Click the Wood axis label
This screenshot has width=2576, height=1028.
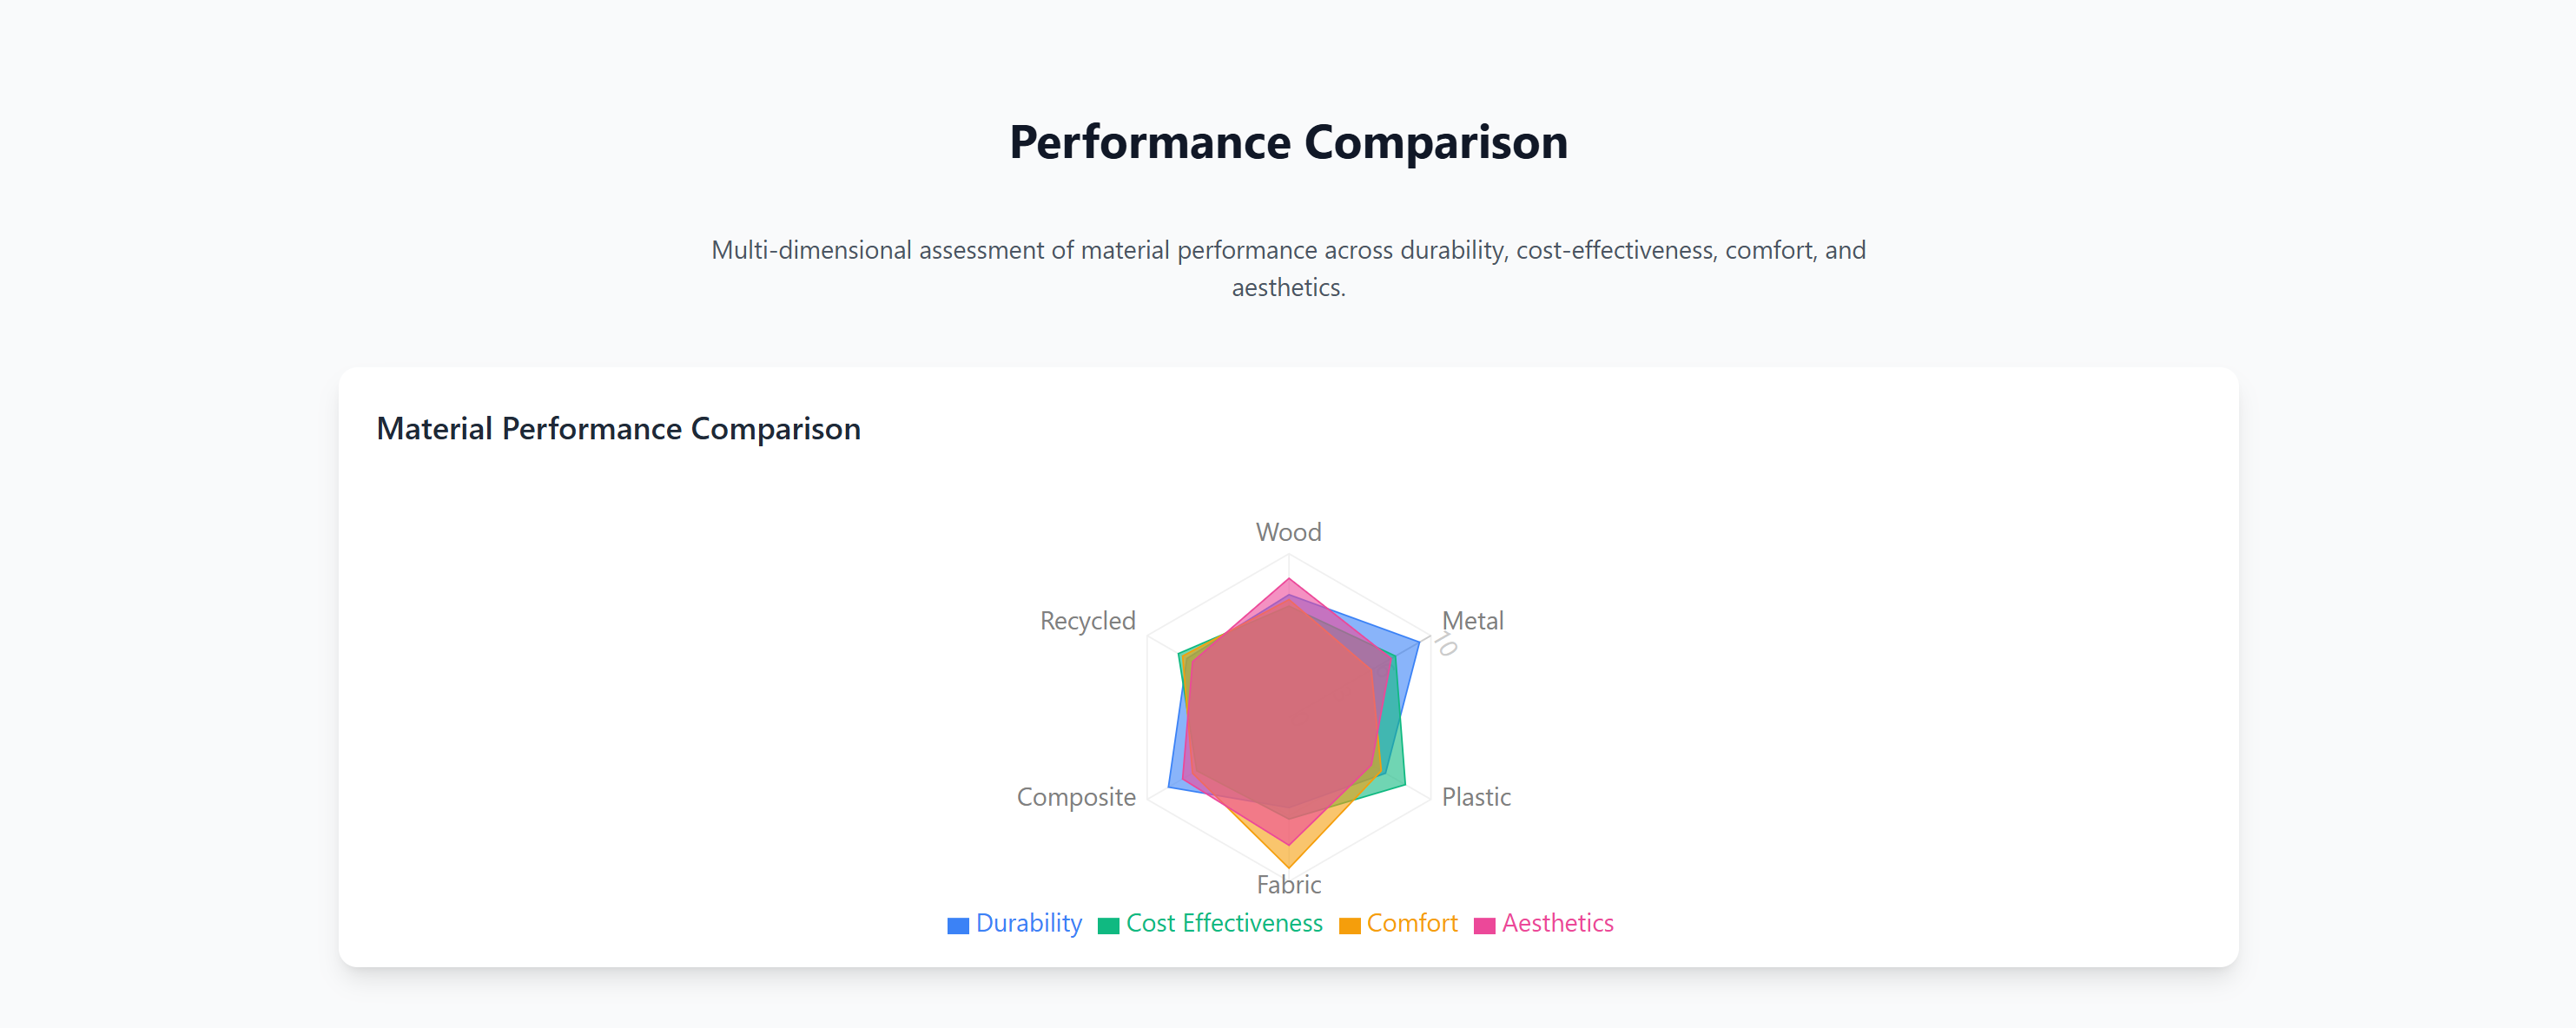click(x=1288, y=532)
